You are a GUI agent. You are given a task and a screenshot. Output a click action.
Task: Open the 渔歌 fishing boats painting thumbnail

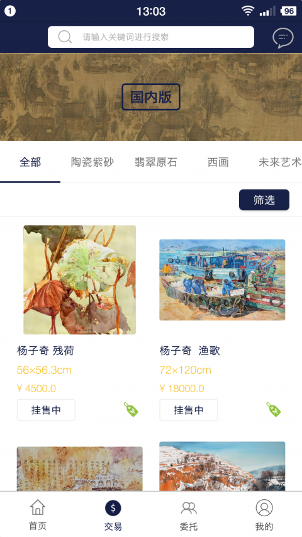pos(222,280)
